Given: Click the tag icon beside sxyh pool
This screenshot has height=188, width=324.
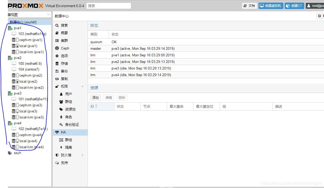Looking at the screenshot, I should click(10, 153).
